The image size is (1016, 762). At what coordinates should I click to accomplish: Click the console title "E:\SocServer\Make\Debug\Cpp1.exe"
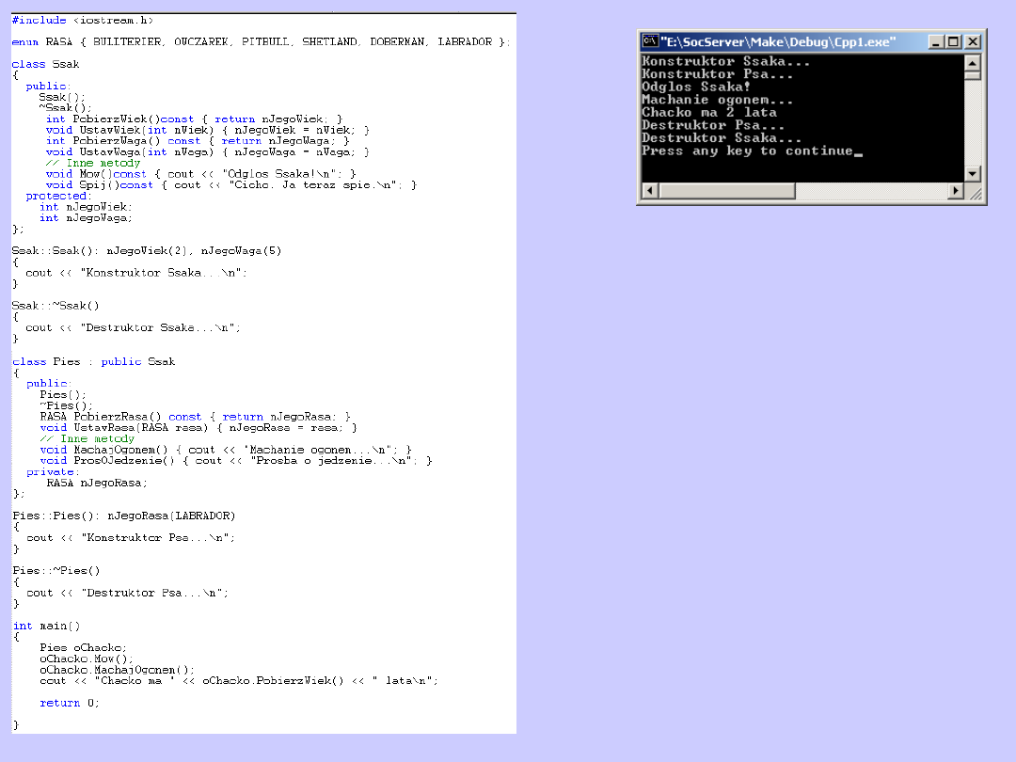pos(778,42)
